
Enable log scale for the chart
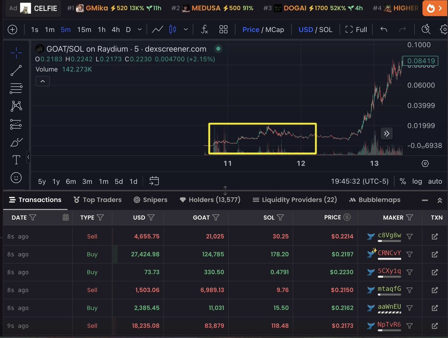point(417,182)
